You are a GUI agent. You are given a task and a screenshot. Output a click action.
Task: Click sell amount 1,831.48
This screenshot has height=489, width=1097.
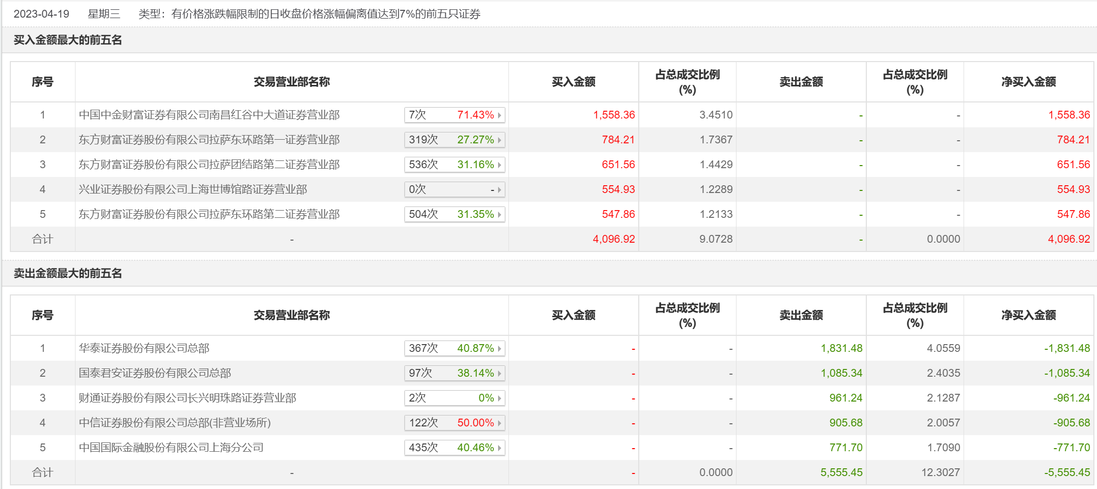[x=841, y=348]
